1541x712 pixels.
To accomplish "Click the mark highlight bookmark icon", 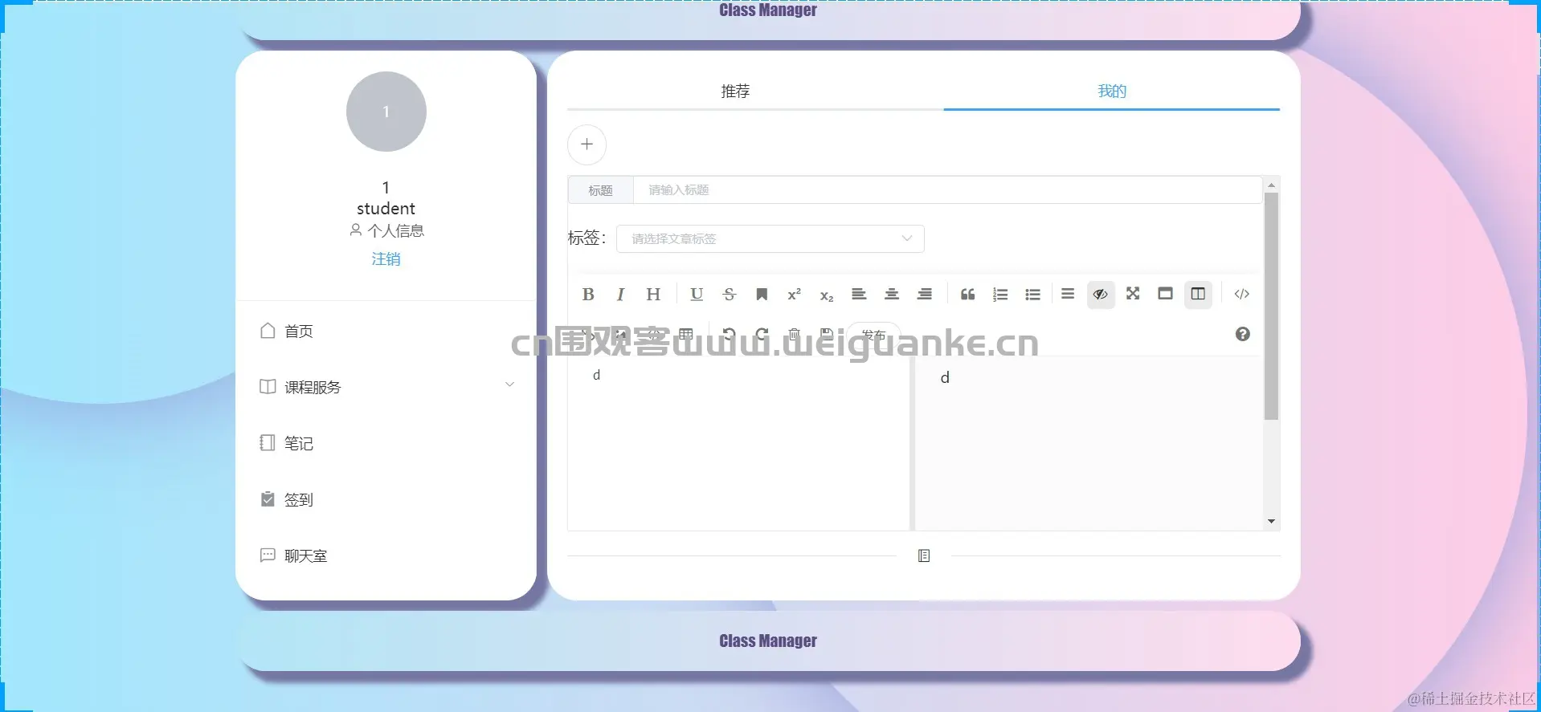I will pyautogui.click(x=762, y=295).
